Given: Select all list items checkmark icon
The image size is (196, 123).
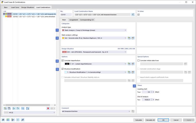Looking at the screenshot, I should click(x=14, y=108).
